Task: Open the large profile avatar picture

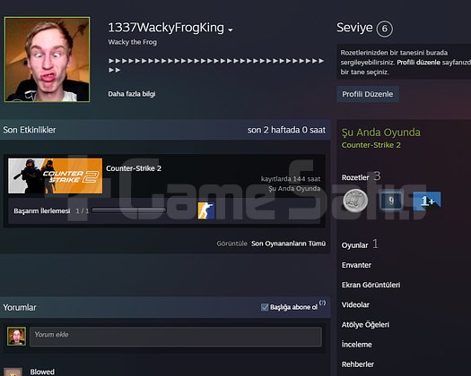Action: coord(48,59)
